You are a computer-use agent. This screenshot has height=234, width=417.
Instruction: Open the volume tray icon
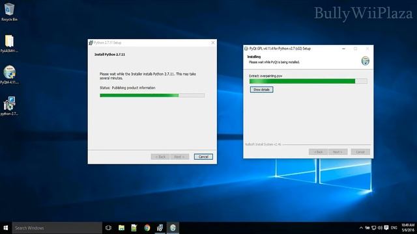pyautogui.click(x=380, y=228)
